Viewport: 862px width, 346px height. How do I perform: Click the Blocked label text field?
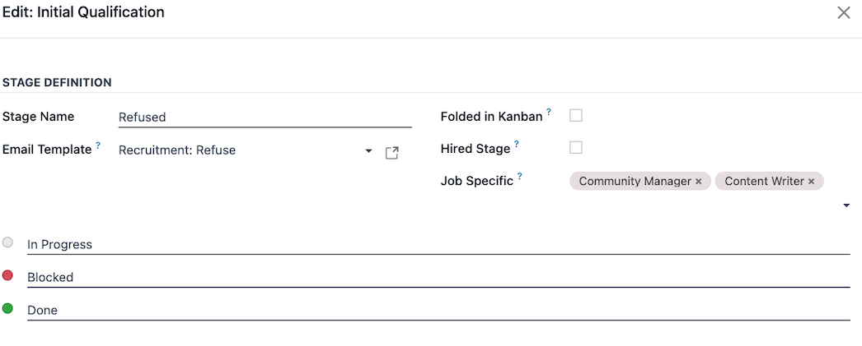pos(437,277)
